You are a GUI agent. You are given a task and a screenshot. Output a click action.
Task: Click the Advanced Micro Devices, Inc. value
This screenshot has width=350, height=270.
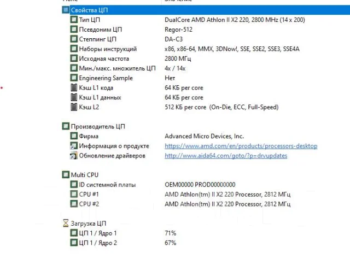[204, 136]
